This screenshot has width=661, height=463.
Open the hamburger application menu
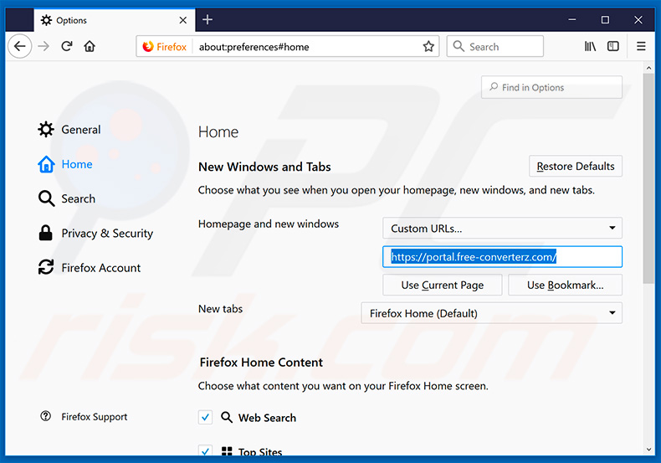point(641,46)
